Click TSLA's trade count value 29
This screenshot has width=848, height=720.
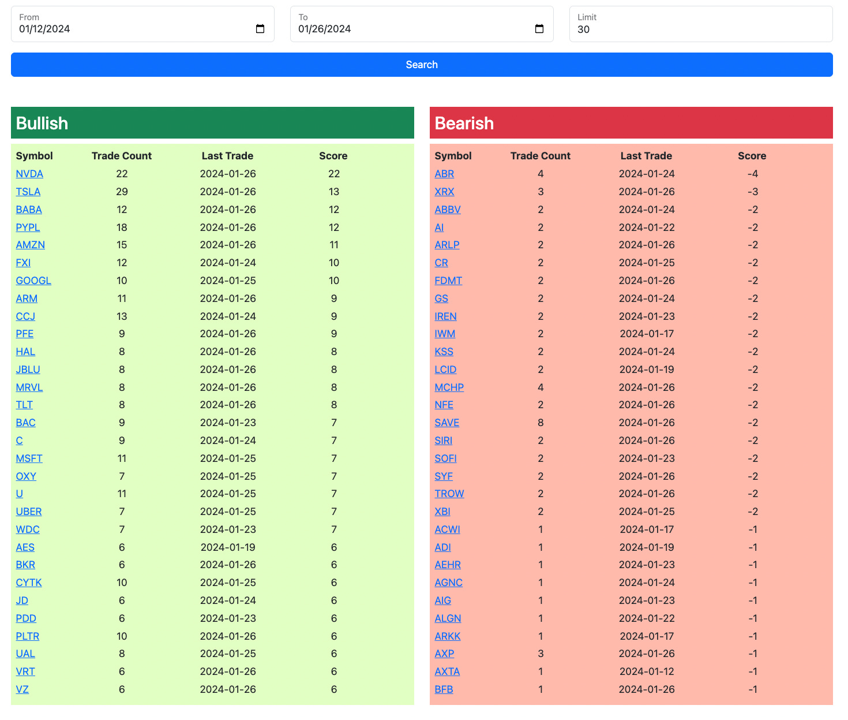122,192
